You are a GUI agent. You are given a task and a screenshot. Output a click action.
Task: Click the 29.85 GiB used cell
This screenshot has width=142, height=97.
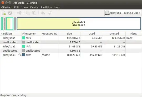[97, 46]
